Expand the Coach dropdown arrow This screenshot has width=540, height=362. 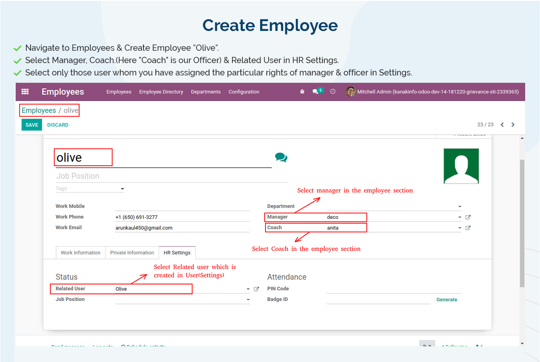pyautogui.click(x=460, y=228)
